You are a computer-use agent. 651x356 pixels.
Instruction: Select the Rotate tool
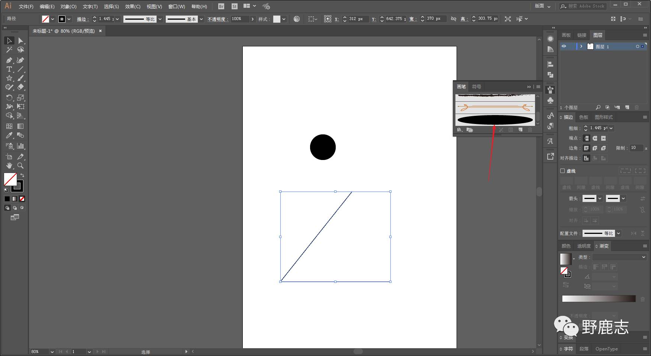coord(9,98)
